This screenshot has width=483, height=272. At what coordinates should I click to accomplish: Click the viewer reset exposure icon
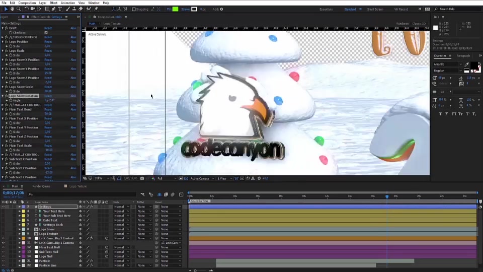(259, 178)
